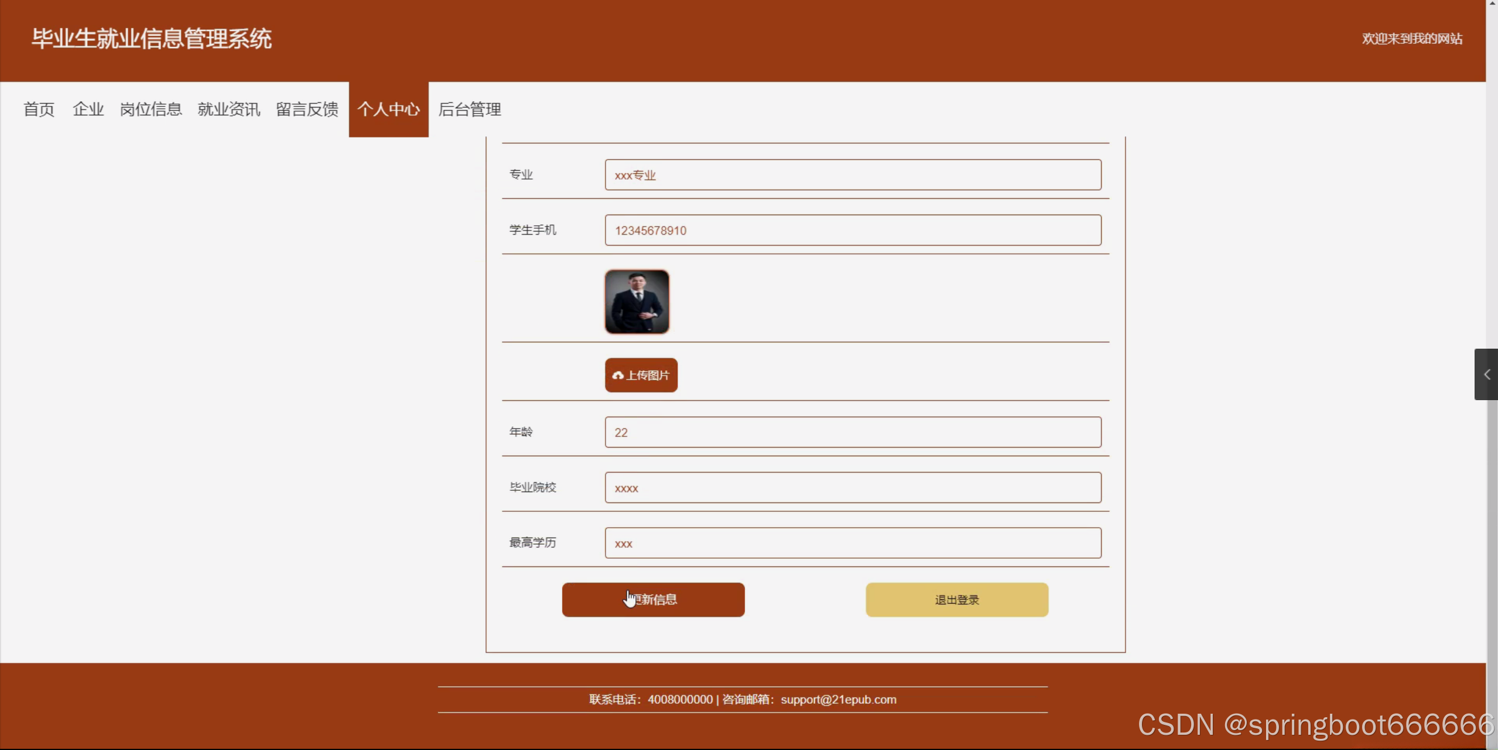This screenshot has height=750, width=1498.
Task: Click the page vertical scrollbar
Action: pos(1492,527)
